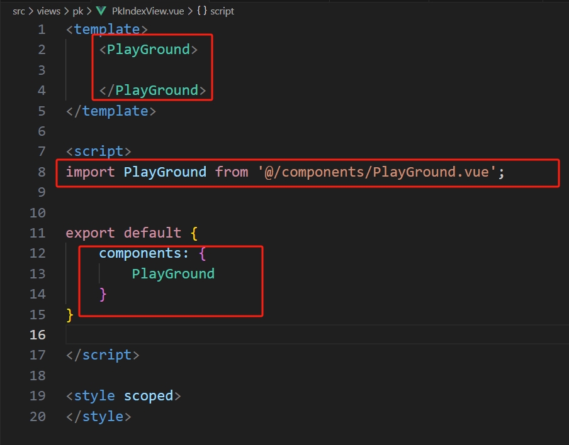This screenshot has width=569, height=445.
Task: Click the closing script tag on line 17
Action: coord(103,355)
